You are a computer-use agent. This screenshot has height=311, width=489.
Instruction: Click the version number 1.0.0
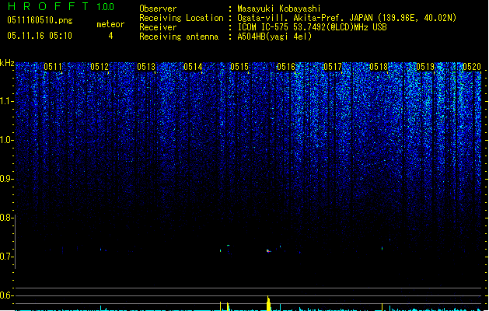tap(105, 6)
